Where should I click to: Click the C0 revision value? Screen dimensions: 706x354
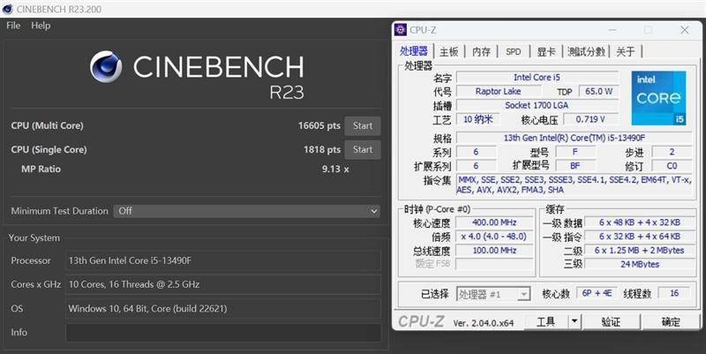672,166
